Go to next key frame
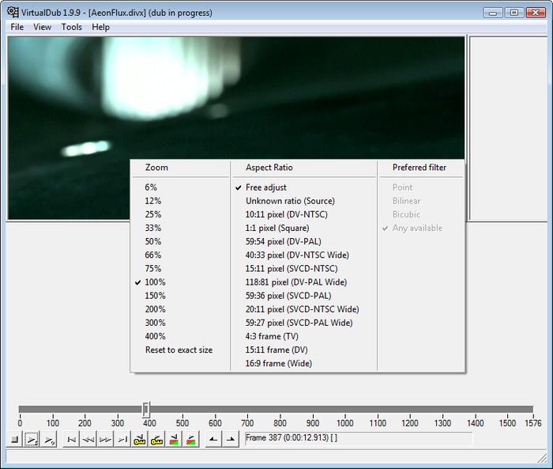 156,439
